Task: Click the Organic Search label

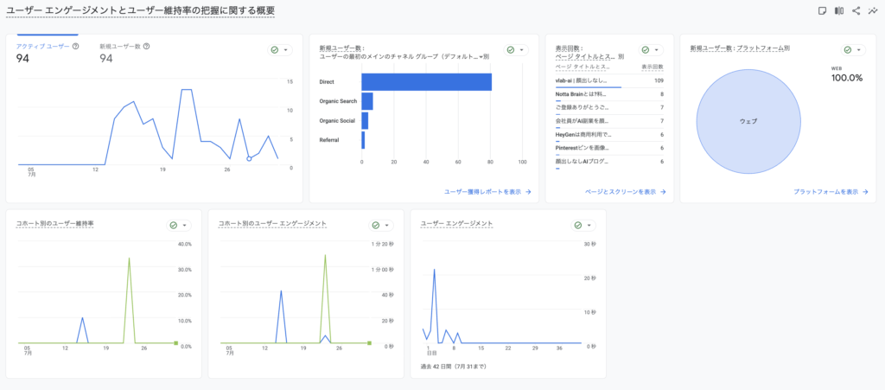Action: pyautogui.click(x=338, y=101)
